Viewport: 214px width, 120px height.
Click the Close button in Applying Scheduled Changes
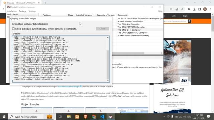coord(102,29)
